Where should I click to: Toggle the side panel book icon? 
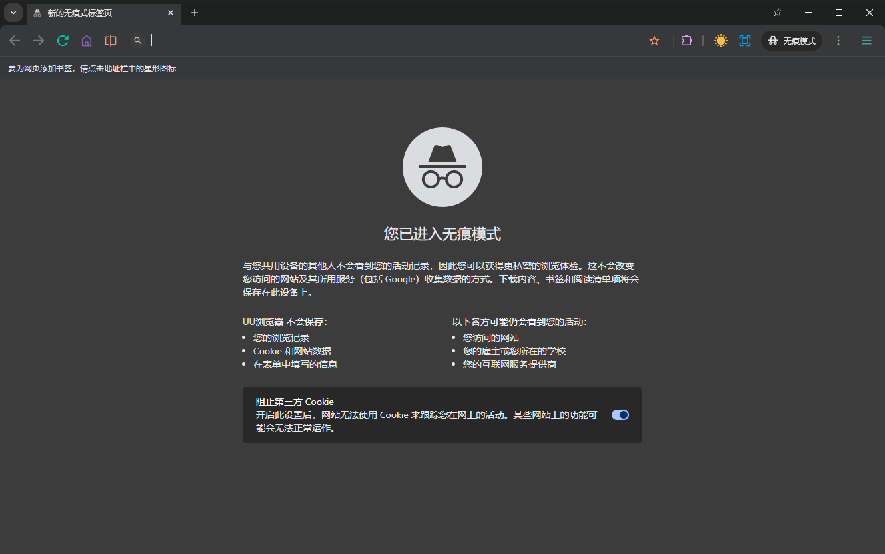(x=111, y=41)
